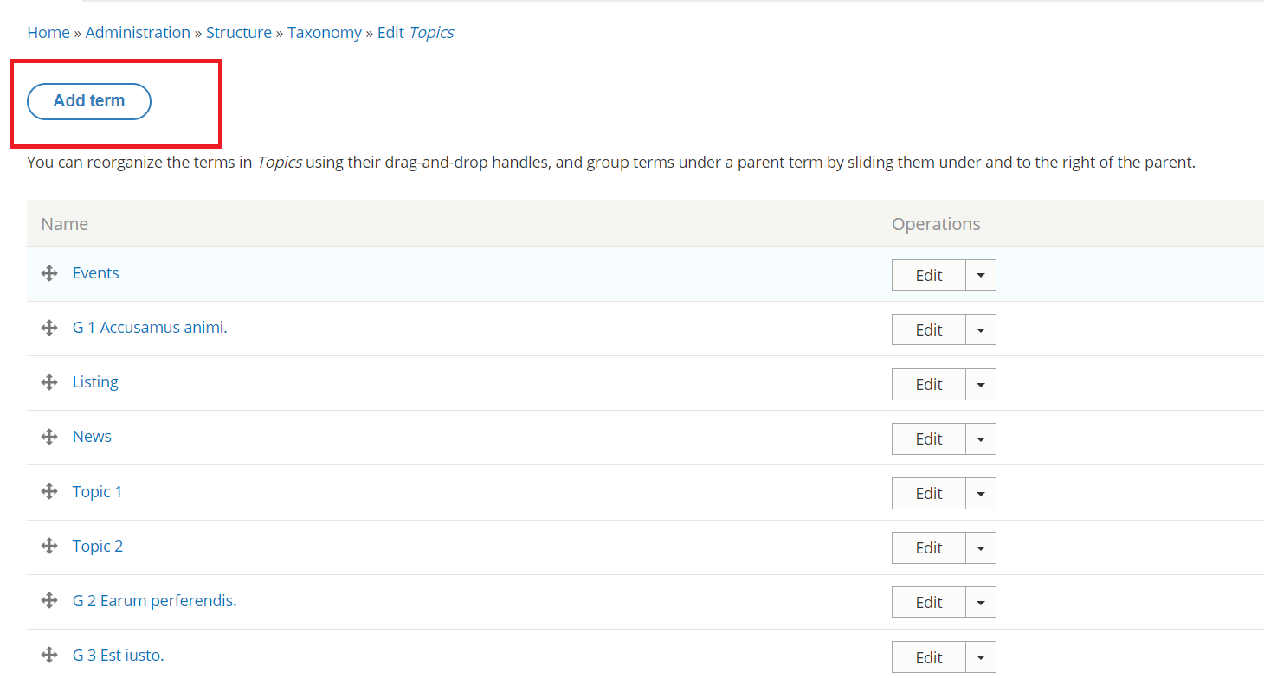Expand the operations dropdown arrow for Topic 2
Screen dimensions: 1264x678
click(x=980, y=547)
